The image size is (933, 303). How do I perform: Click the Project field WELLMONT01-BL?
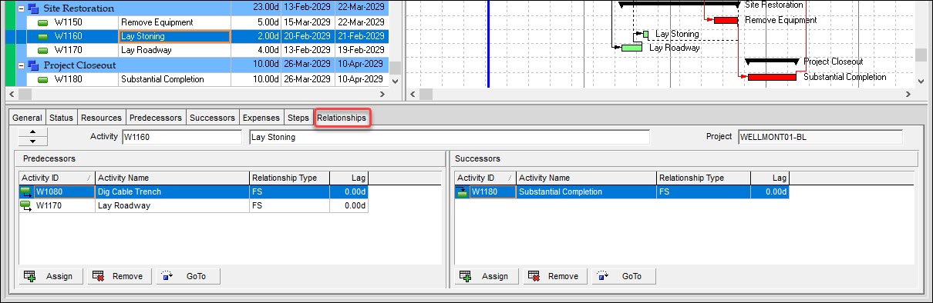click(820, 137)
